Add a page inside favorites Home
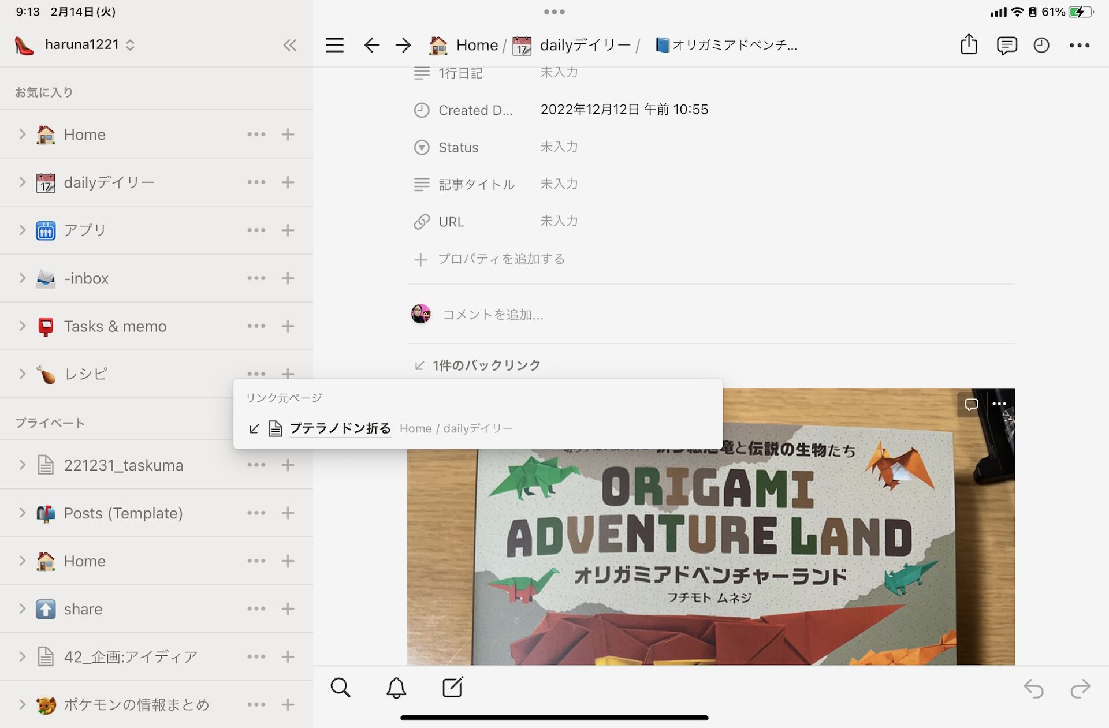The image size is (1109, 728). 288,135
